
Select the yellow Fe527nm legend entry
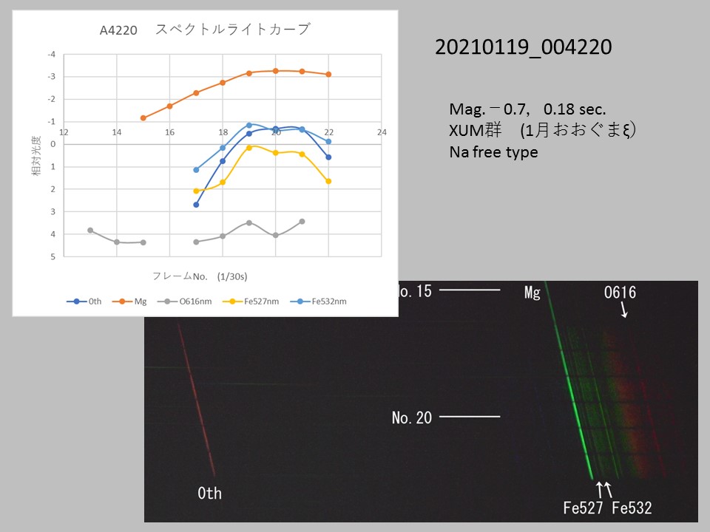point(255,301)
